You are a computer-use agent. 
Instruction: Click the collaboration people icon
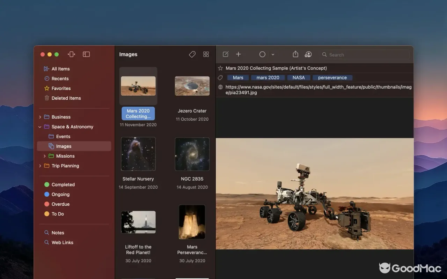pos(308,54)
